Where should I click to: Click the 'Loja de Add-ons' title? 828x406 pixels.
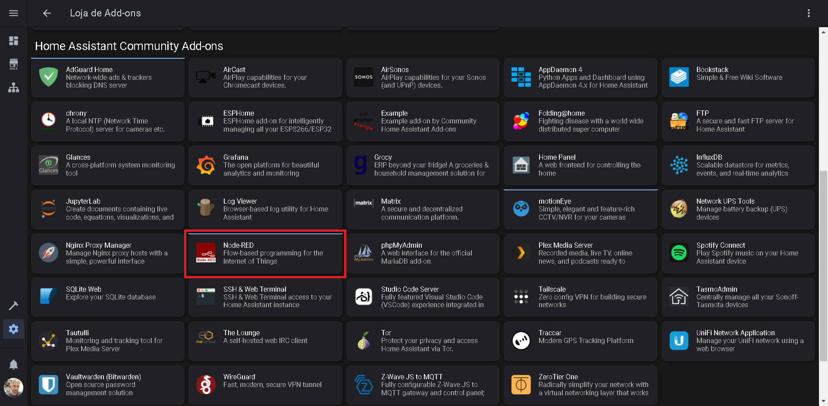[105, 13]
